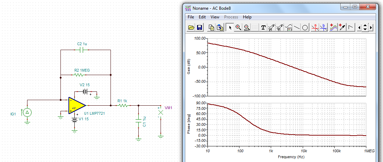This screenshot has height=162, width=383.
Task: Click the Paste clipboard icon
Action: coord(220,27)
